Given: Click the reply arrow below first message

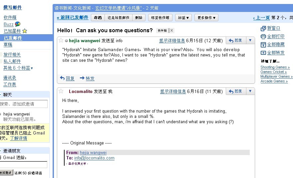Looking at the screenshot, I should pyautogui.click(x=62, y=78).
